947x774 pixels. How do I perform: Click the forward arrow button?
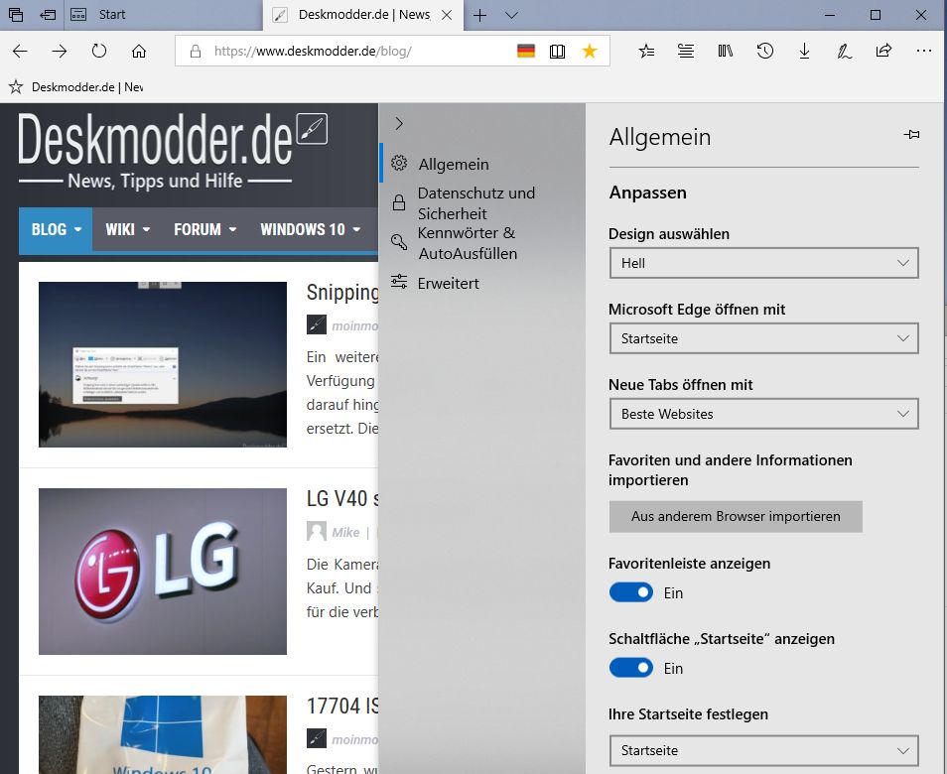tap(60, 52)
